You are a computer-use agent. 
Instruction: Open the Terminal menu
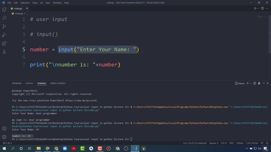pos(57,3)
